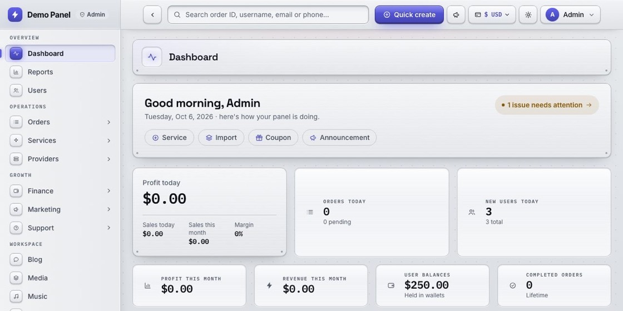Click the Profit This Month chart icon
623x311 pixels.
point(148,285)
